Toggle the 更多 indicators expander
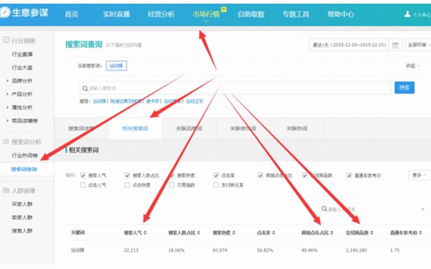The height and width of the screenshot is (269, 431). (420, 175)
